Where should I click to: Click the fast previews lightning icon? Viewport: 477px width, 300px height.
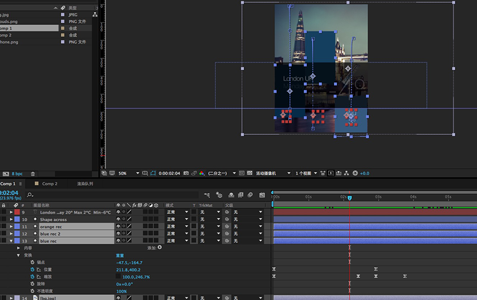[x=330, y=174]
